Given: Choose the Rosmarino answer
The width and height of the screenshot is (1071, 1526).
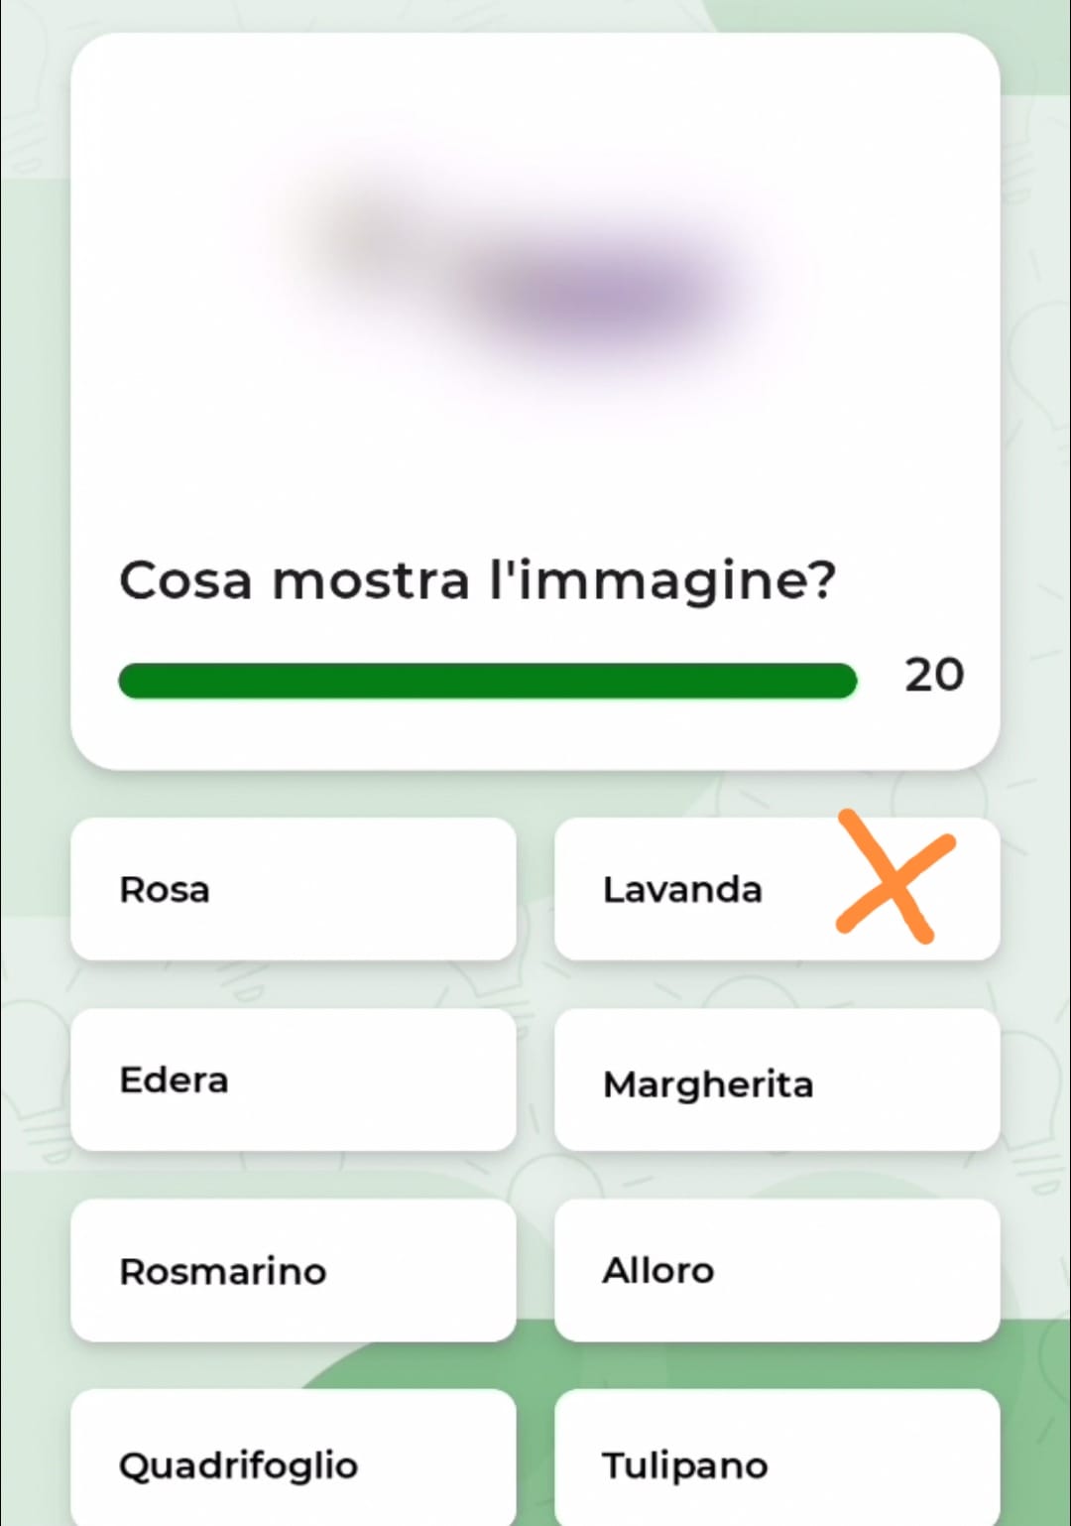Looking at the screenshot, I should click(294, 1270).
